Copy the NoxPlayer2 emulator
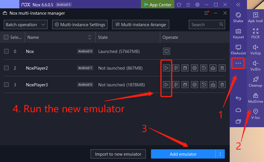This screenshot has width=264, height=162. [x=185, y=68]
